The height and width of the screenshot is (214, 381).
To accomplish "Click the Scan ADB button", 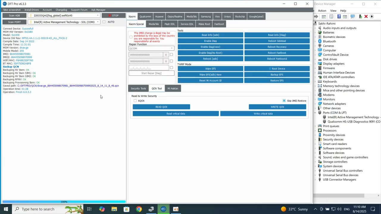I will pos(14,15).
